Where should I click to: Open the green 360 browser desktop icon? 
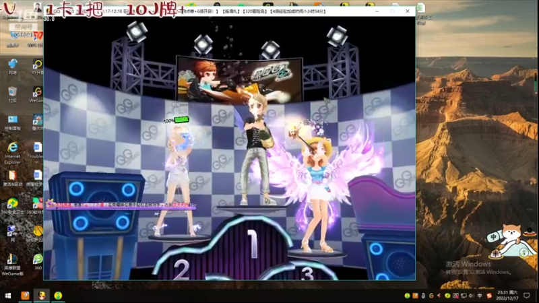[x=38, y=262]
